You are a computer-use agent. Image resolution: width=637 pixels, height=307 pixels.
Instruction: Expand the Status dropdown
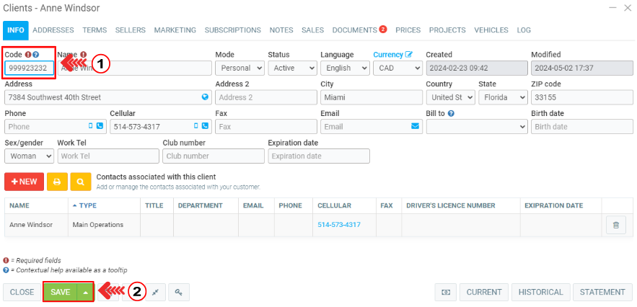point(292,68)
